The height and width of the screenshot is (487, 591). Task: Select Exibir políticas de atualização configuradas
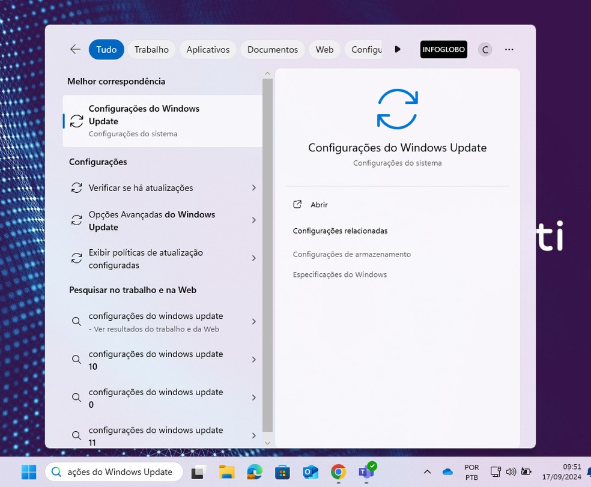(x=162, y=259)
